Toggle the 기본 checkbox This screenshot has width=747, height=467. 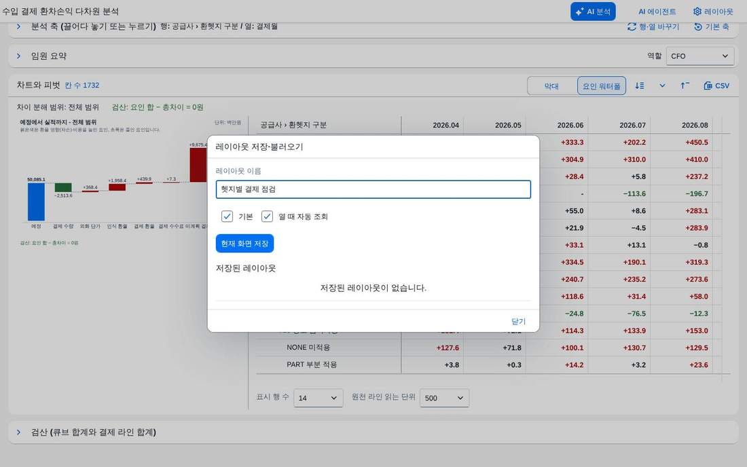227,217
